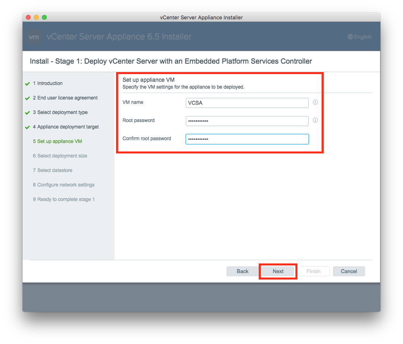The height and width of the screenshot is (344, 403).
Task: Click the vm logo in header
Action: click(x=34, y=37)
